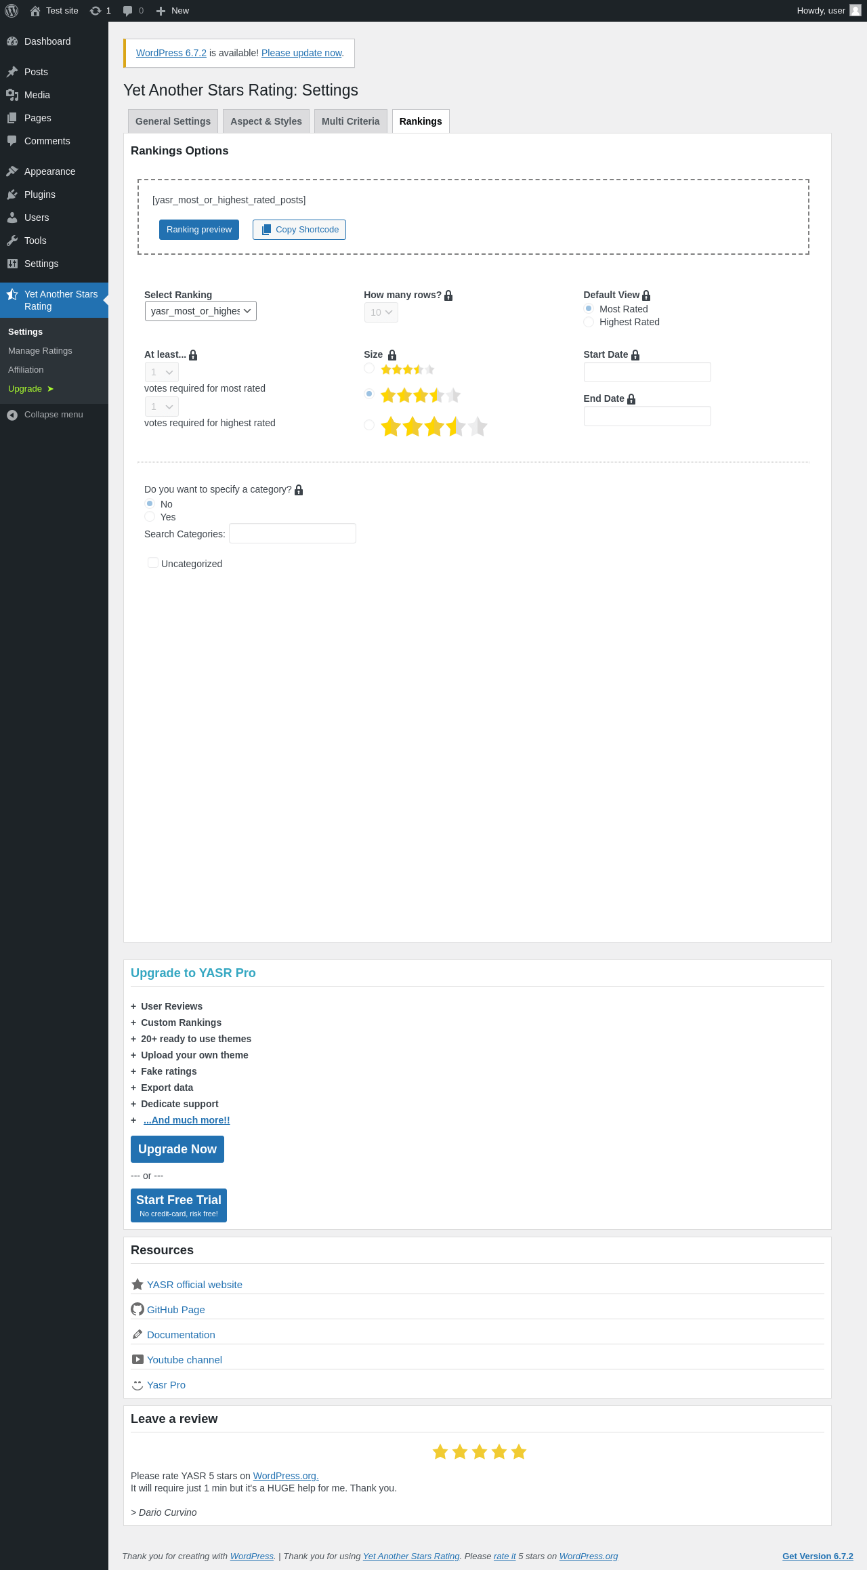Click the End Date input field
This screenshot has width=867, height=1570.
(x=648, y=416)
